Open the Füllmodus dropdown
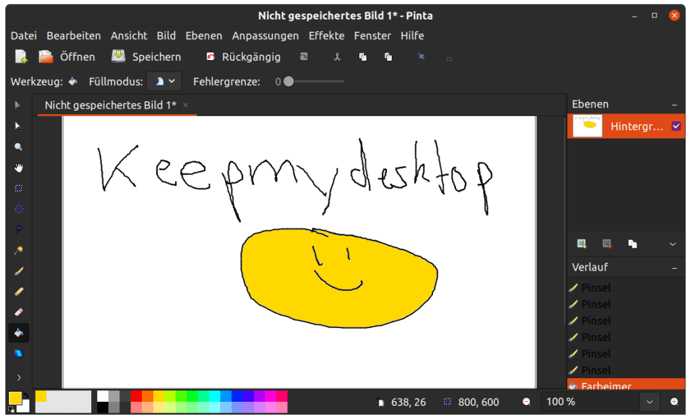 coord(164,82)
